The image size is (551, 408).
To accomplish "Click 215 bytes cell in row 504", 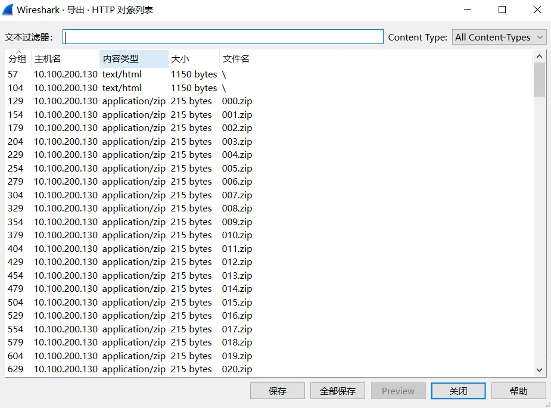I will click(x=191, y=302).
